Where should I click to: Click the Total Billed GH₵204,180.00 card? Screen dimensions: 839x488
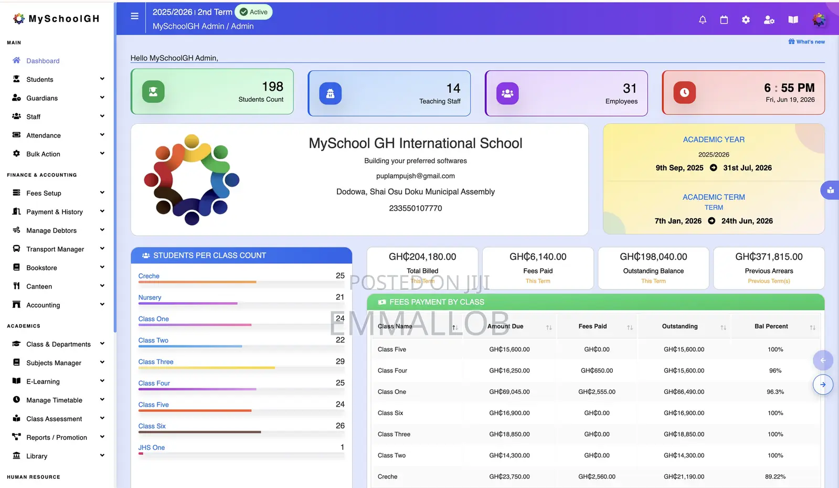pos(422,268)
